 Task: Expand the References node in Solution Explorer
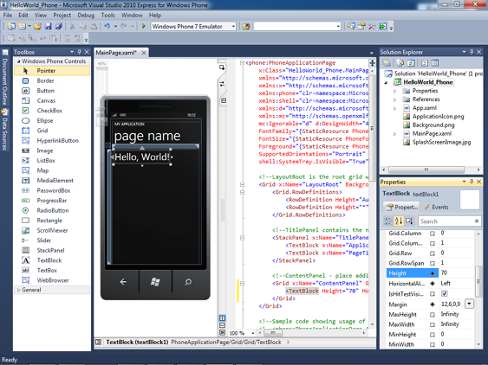coord(395,99)
